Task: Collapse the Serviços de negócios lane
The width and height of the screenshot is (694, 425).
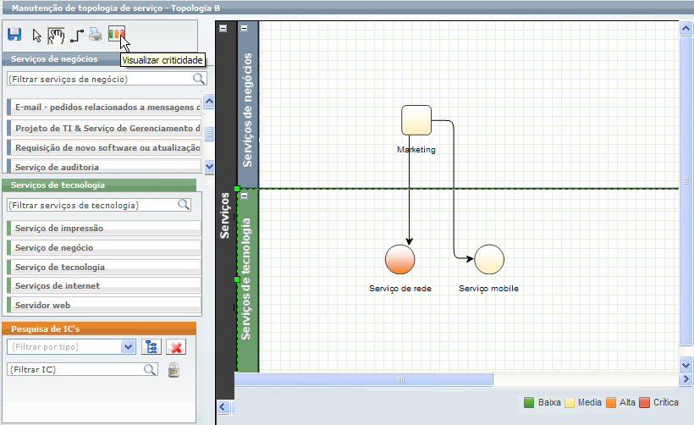Action: (x=244, y=28)
